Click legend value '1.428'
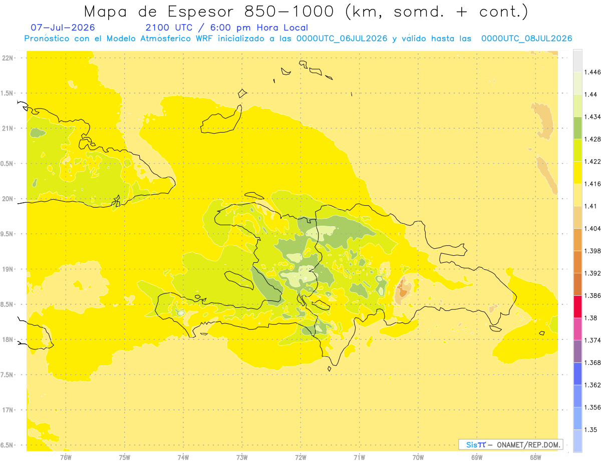601x464 pixels. point(593,140)
